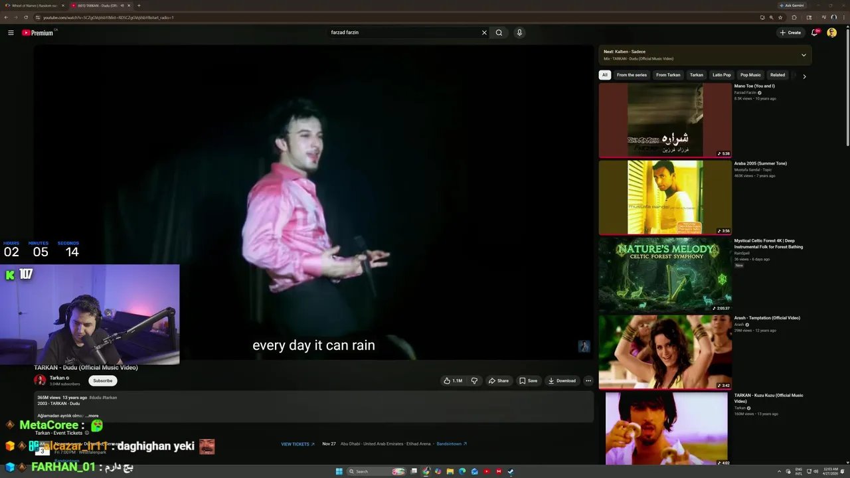Viewport: 850px width, 478px height.
Task: Open Mystical Celtic Forest video thumbnail
Action: 665,275
